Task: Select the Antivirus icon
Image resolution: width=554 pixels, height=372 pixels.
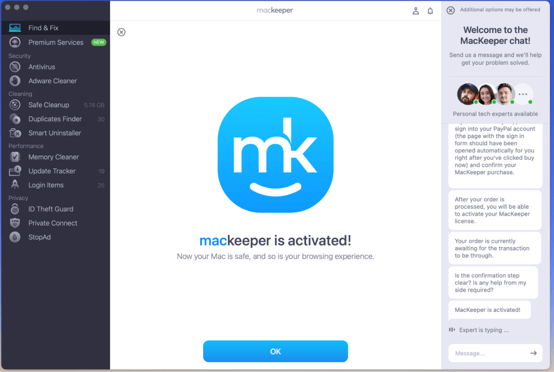Action: point(15,67)
